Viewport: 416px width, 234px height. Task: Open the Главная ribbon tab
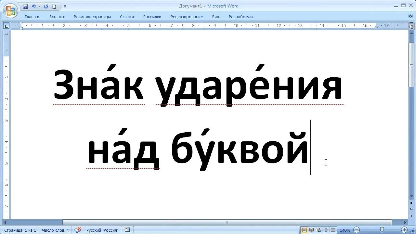pos(32,17)
